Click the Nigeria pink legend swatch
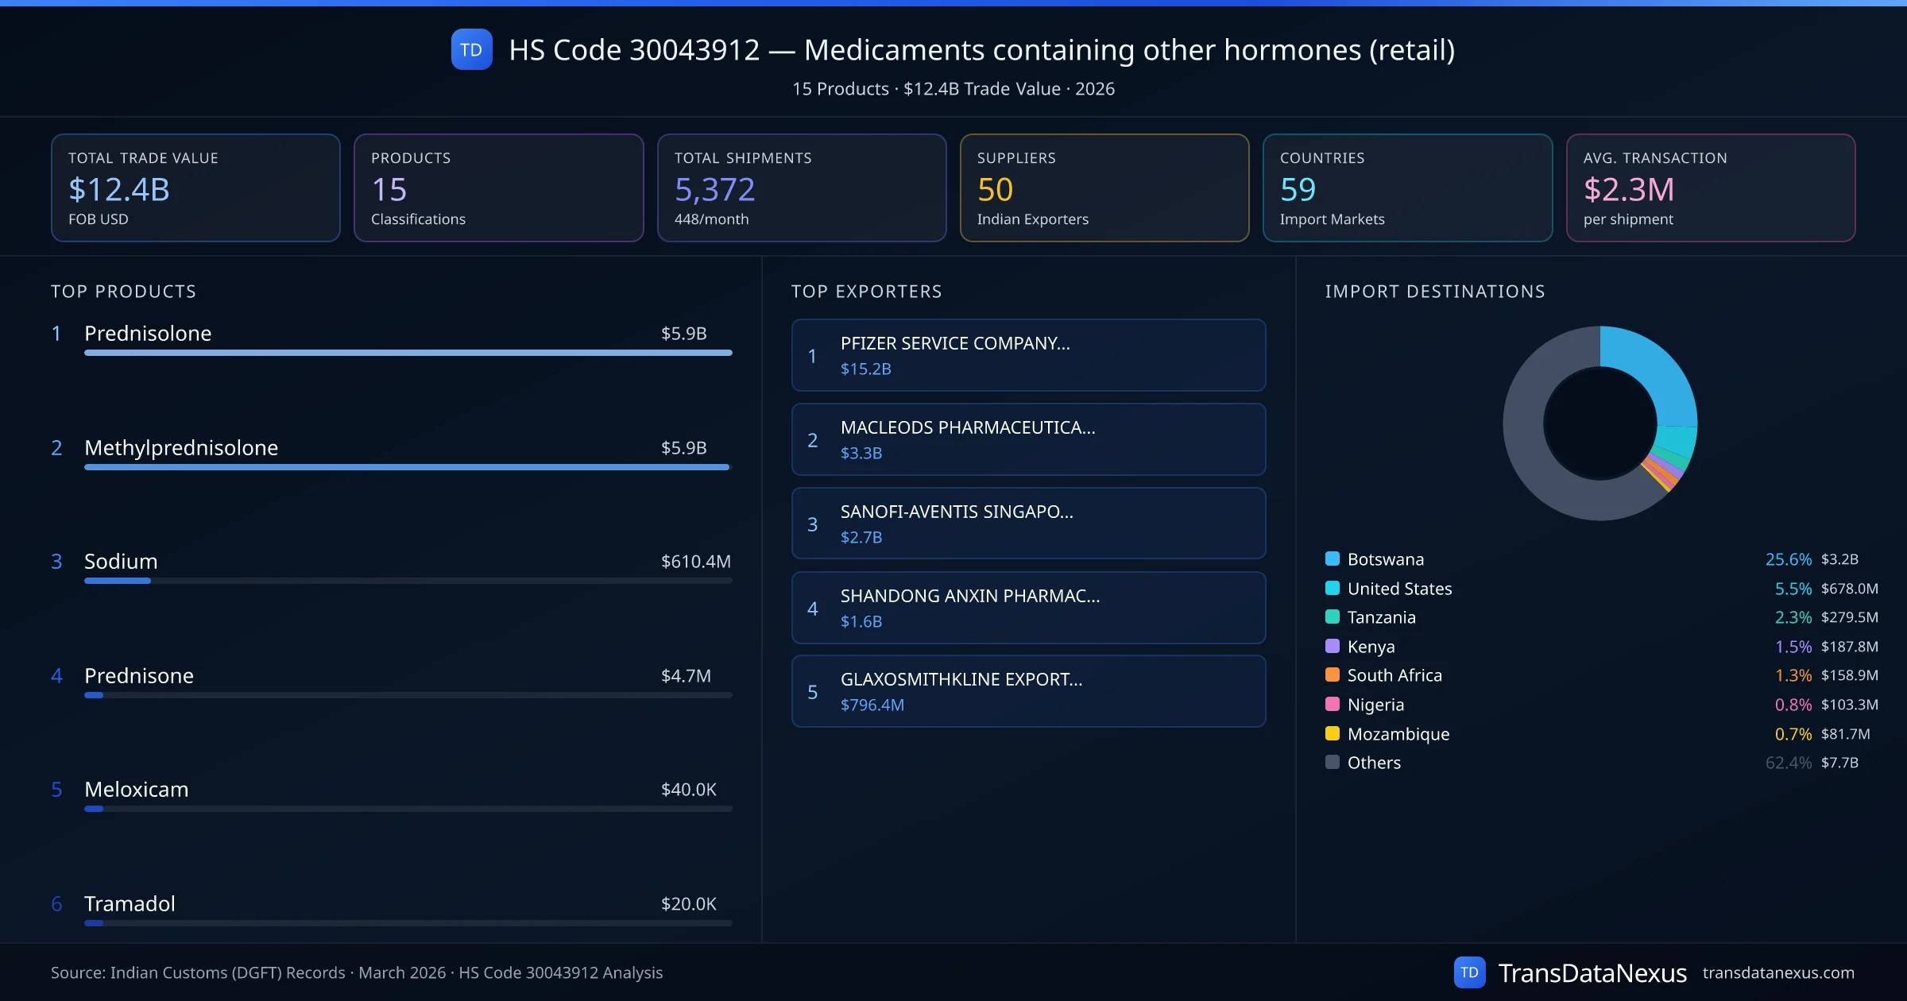1907x1001 pixels. [x=1333, y=704]
